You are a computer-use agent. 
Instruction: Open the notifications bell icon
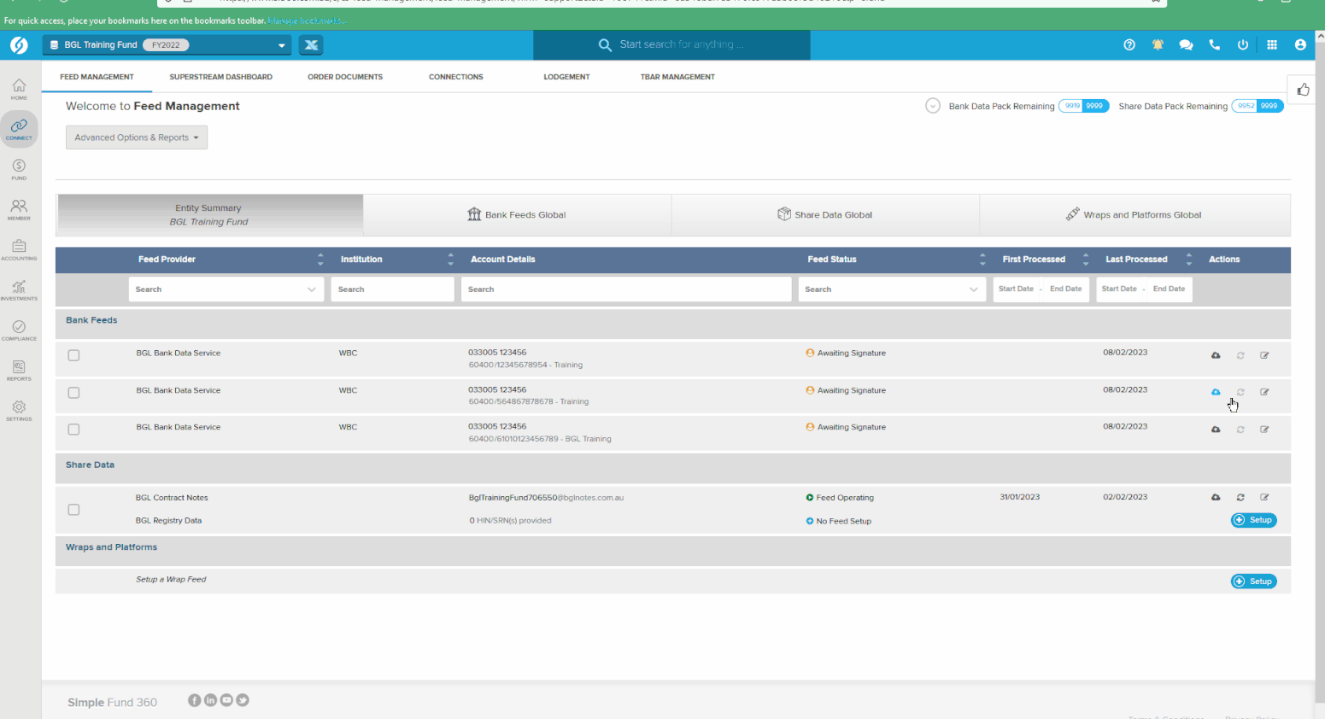[1158, 45]
